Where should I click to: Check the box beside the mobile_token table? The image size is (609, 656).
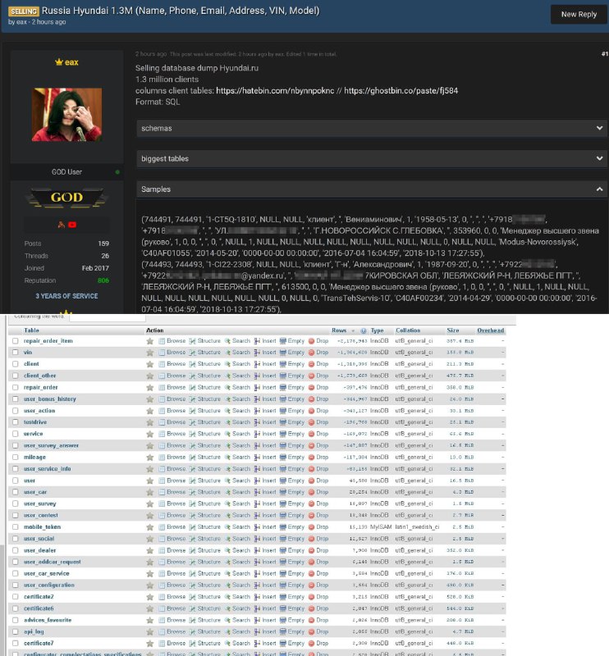click(15, 526)
